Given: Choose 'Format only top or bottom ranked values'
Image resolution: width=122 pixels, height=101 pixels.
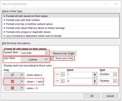Looking at the screenshot, I should (x=60, y=24).
